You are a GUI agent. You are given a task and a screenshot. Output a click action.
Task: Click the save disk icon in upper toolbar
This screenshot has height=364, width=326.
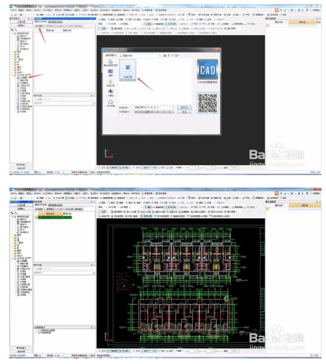pyautogui.click(x=21, y=15)
